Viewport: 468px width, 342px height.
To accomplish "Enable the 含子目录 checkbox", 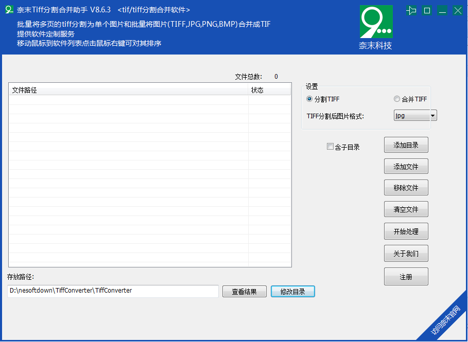I will click(330, 147).
